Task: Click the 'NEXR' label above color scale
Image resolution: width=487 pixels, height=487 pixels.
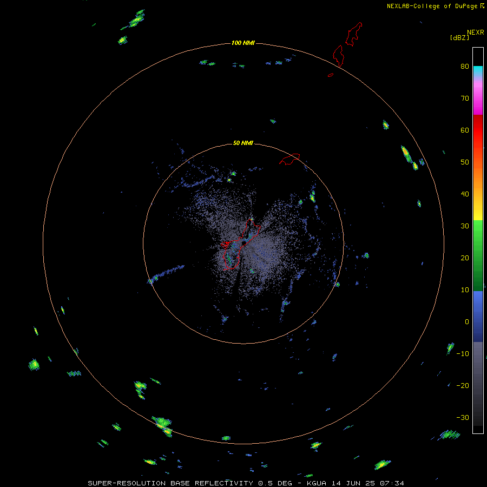Action: pos(475,32)
